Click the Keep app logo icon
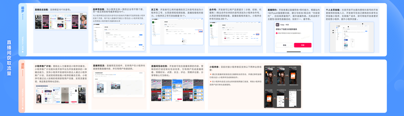The height and width of the screenshot is (116, 404). point(278,25)
